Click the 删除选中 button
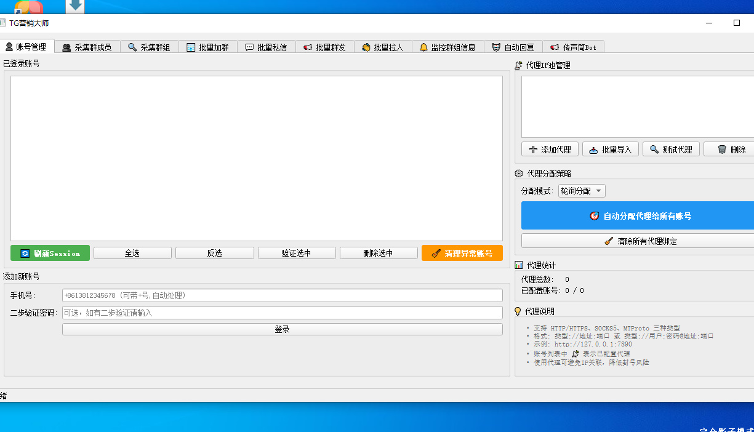 click(x=378, y=253)
